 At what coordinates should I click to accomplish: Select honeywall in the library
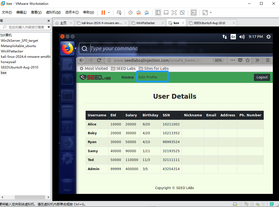pyautogui.click(x=8, y=62)
